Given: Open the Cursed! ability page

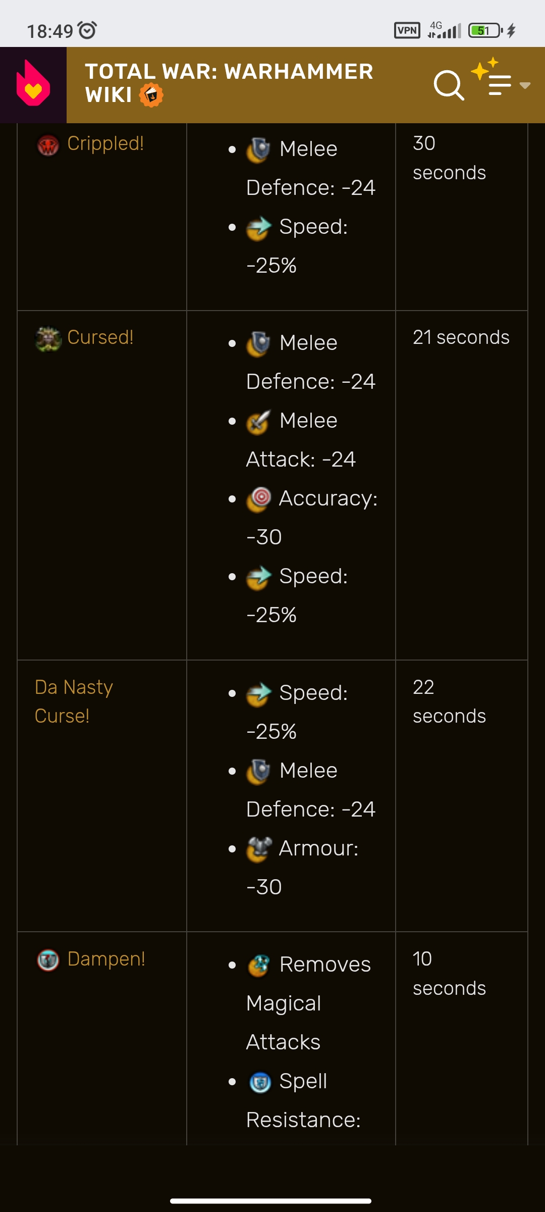Looking at the screenshot, I should pos(100,337).
